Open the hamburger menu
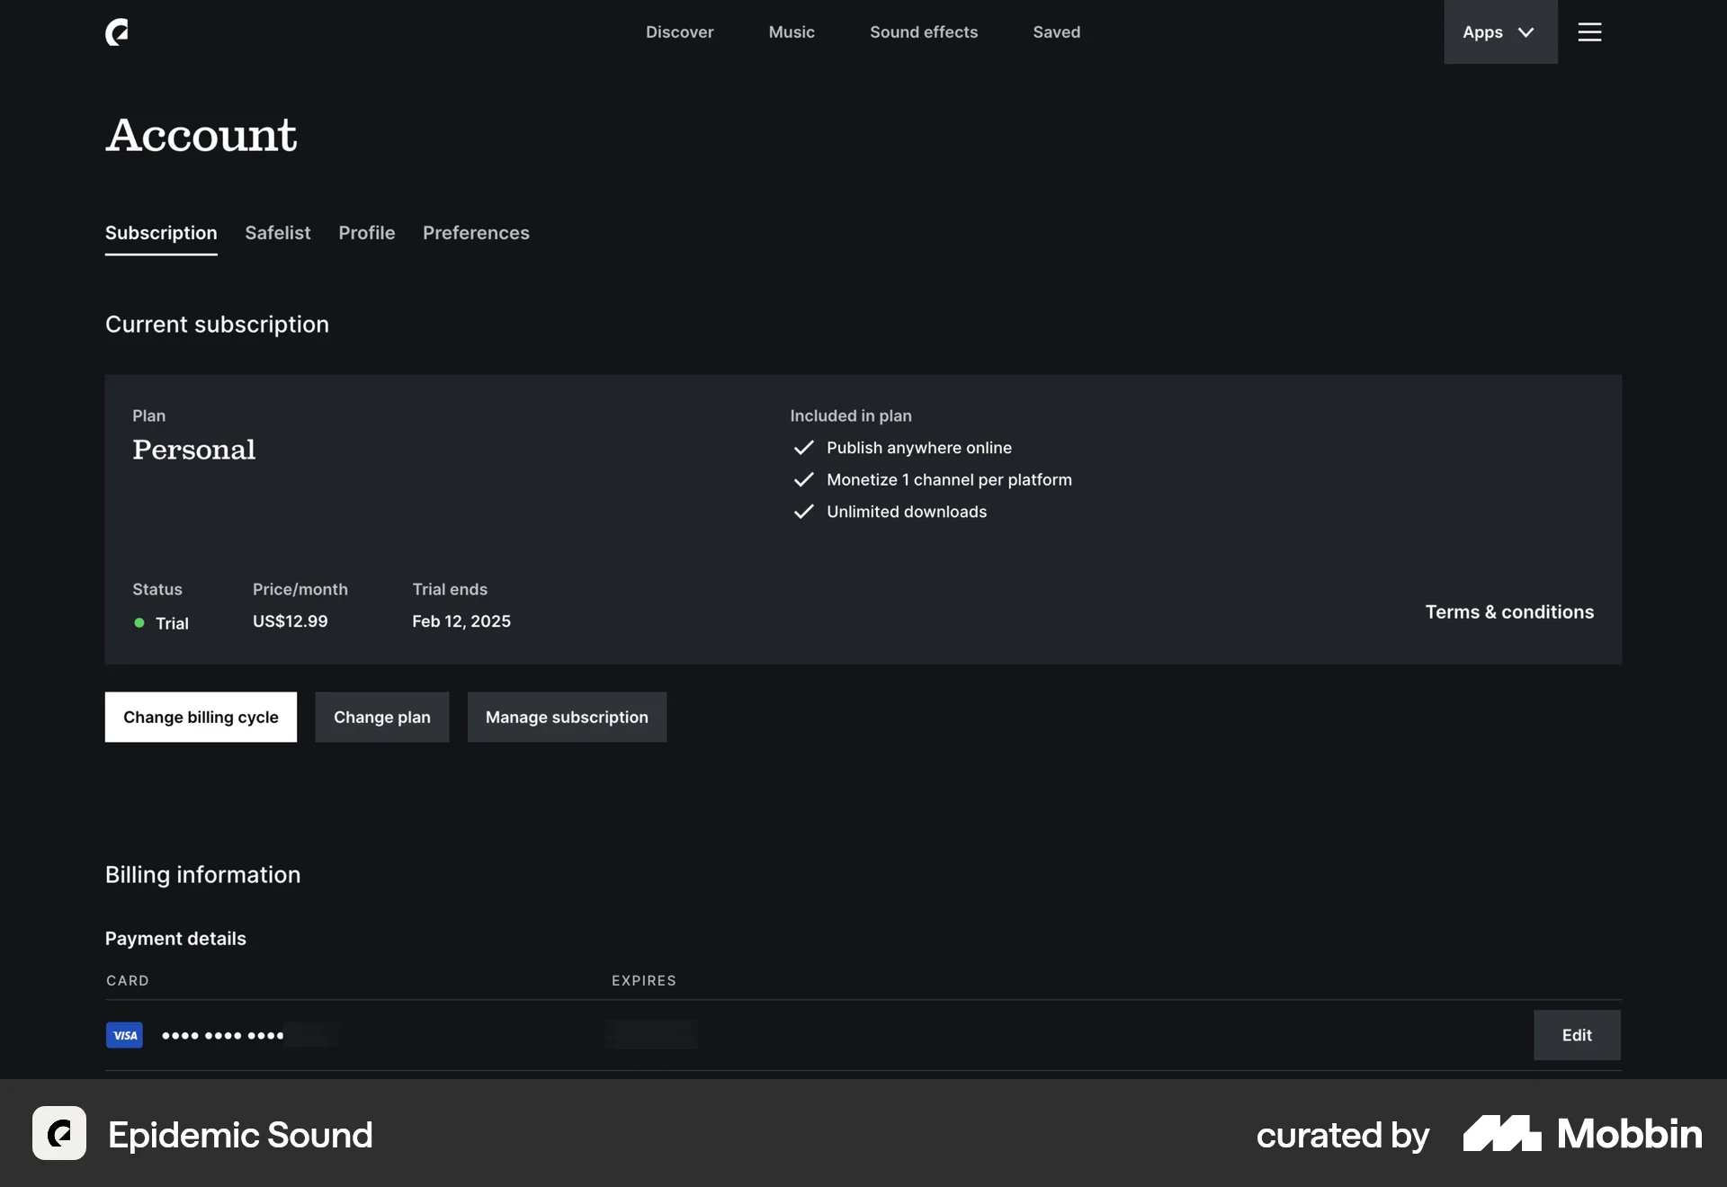The height and width of the screenshot is (1187, 1727). tap(1589, 32)
